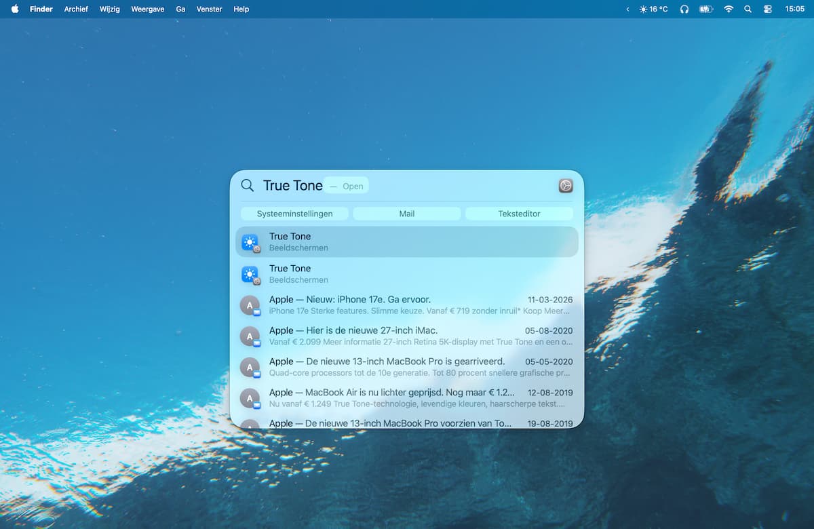
Task: Click the date 12-08-2019
Action: tap(550, 393)
